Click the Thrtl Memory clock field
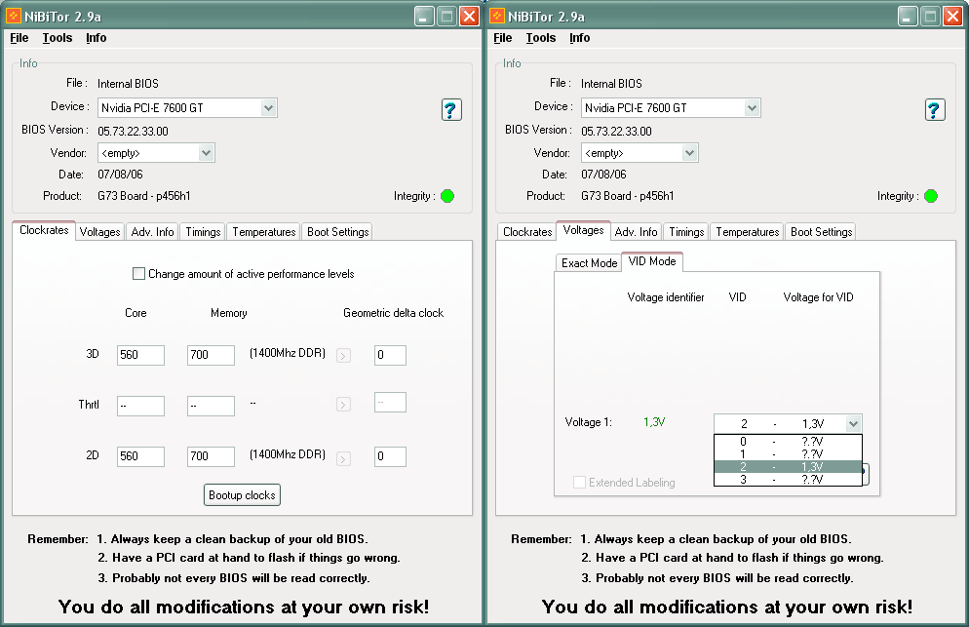969x627 pixels. (x=211, y=406)
